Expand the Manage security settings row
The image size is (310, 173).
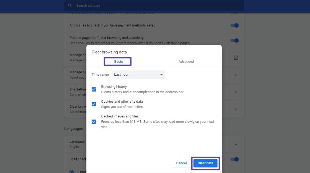pos(236,75)
